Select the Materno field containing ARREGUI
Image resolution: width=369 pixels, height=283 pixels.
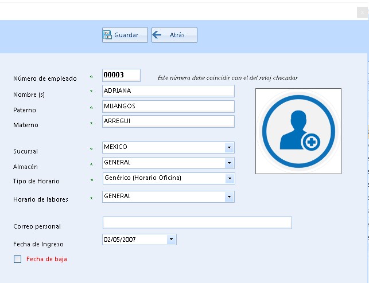[168, 121]
